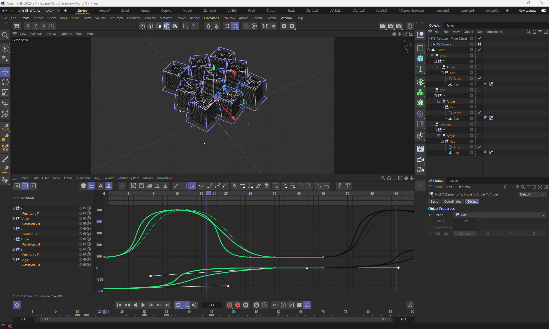Click the Record Active Objects button
549x329 pixels.
229,305
